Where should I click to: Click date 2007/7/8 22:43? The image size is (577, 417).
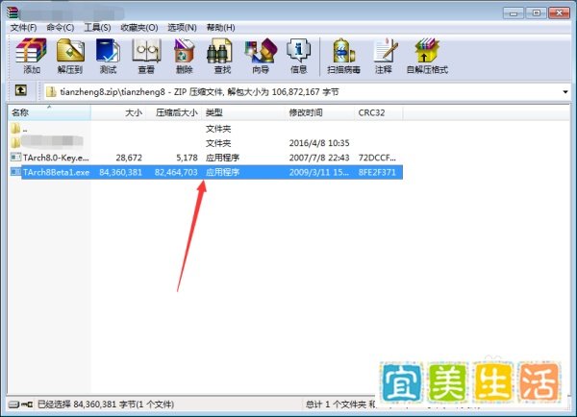pos(319,158)
